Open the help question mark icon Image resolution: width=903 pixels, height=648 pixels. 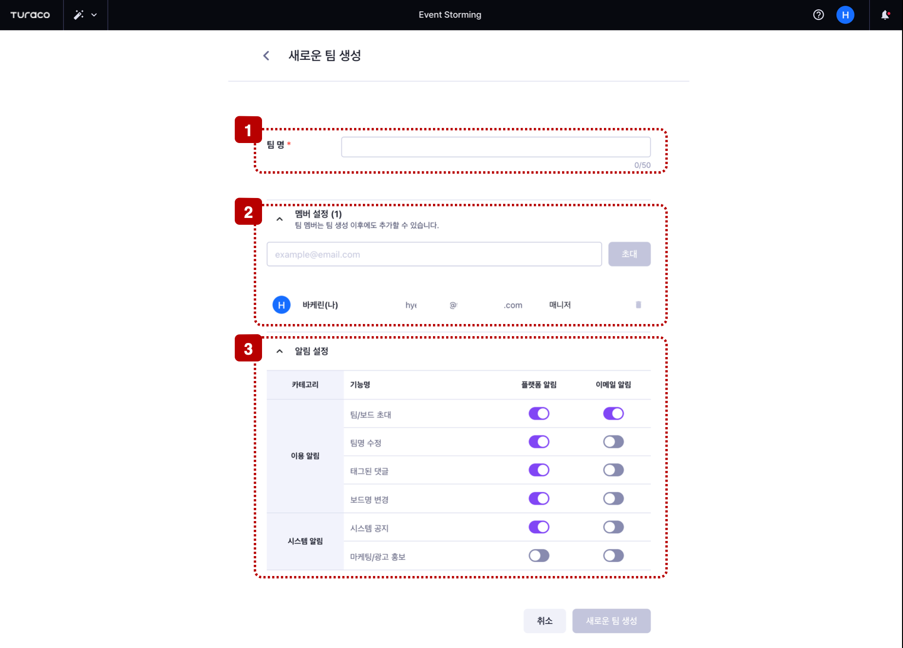tap(818, 15)
